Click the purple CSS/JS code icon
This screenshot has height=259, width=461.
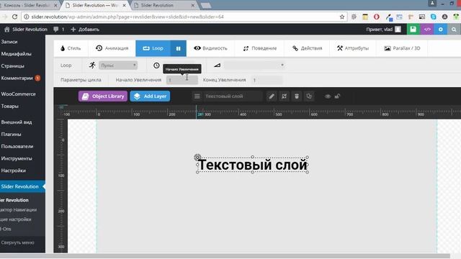427,29
